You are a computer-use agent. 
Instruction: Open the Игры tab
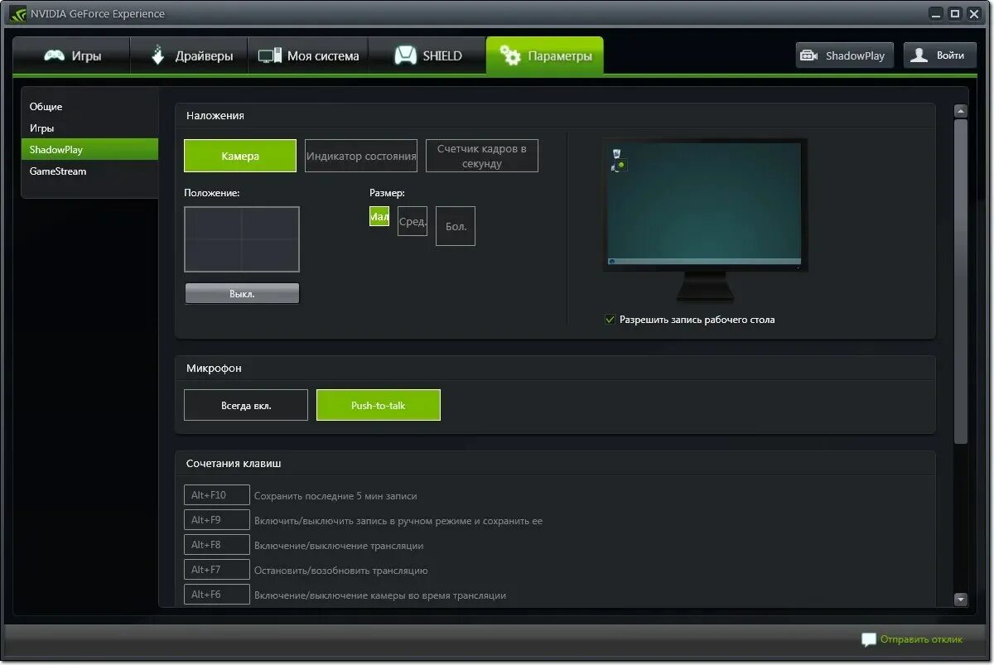[71, 56]
